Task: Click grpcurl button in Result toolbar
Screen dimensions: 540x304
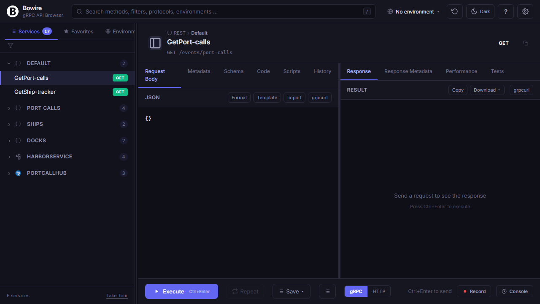Action: (x=521, y=90)
